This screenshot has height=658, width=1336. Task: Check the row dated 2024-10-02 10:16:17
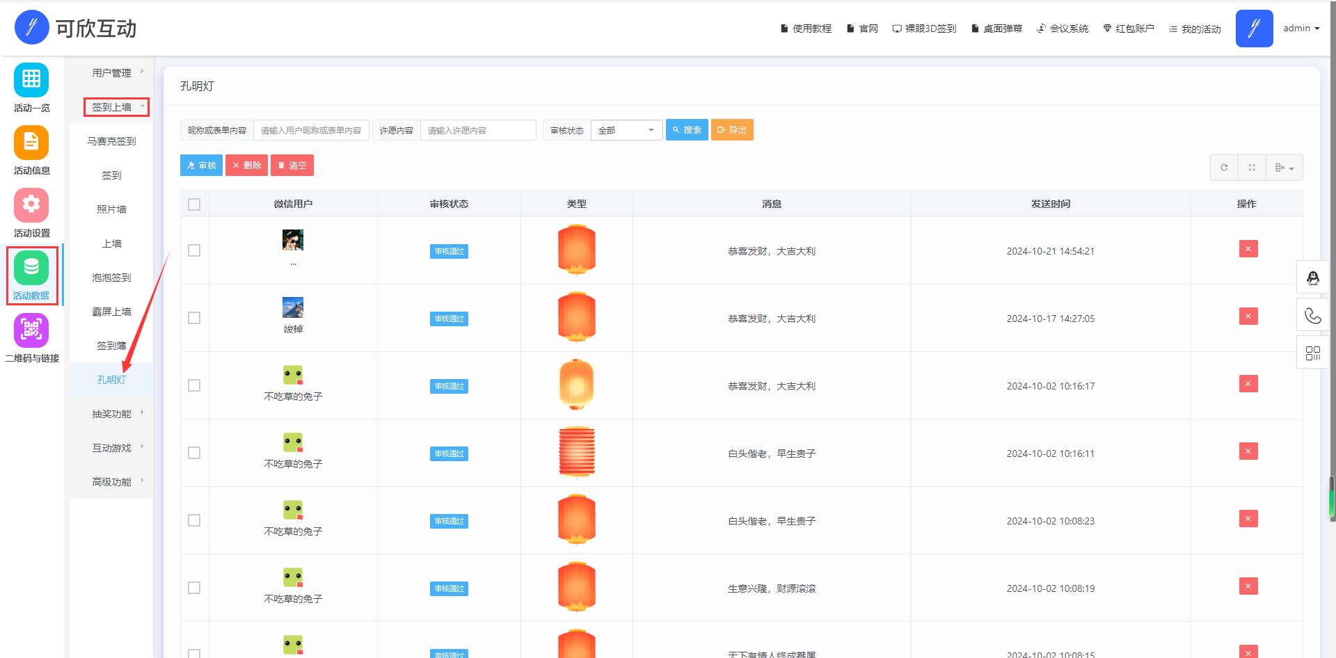click(194, 385)
